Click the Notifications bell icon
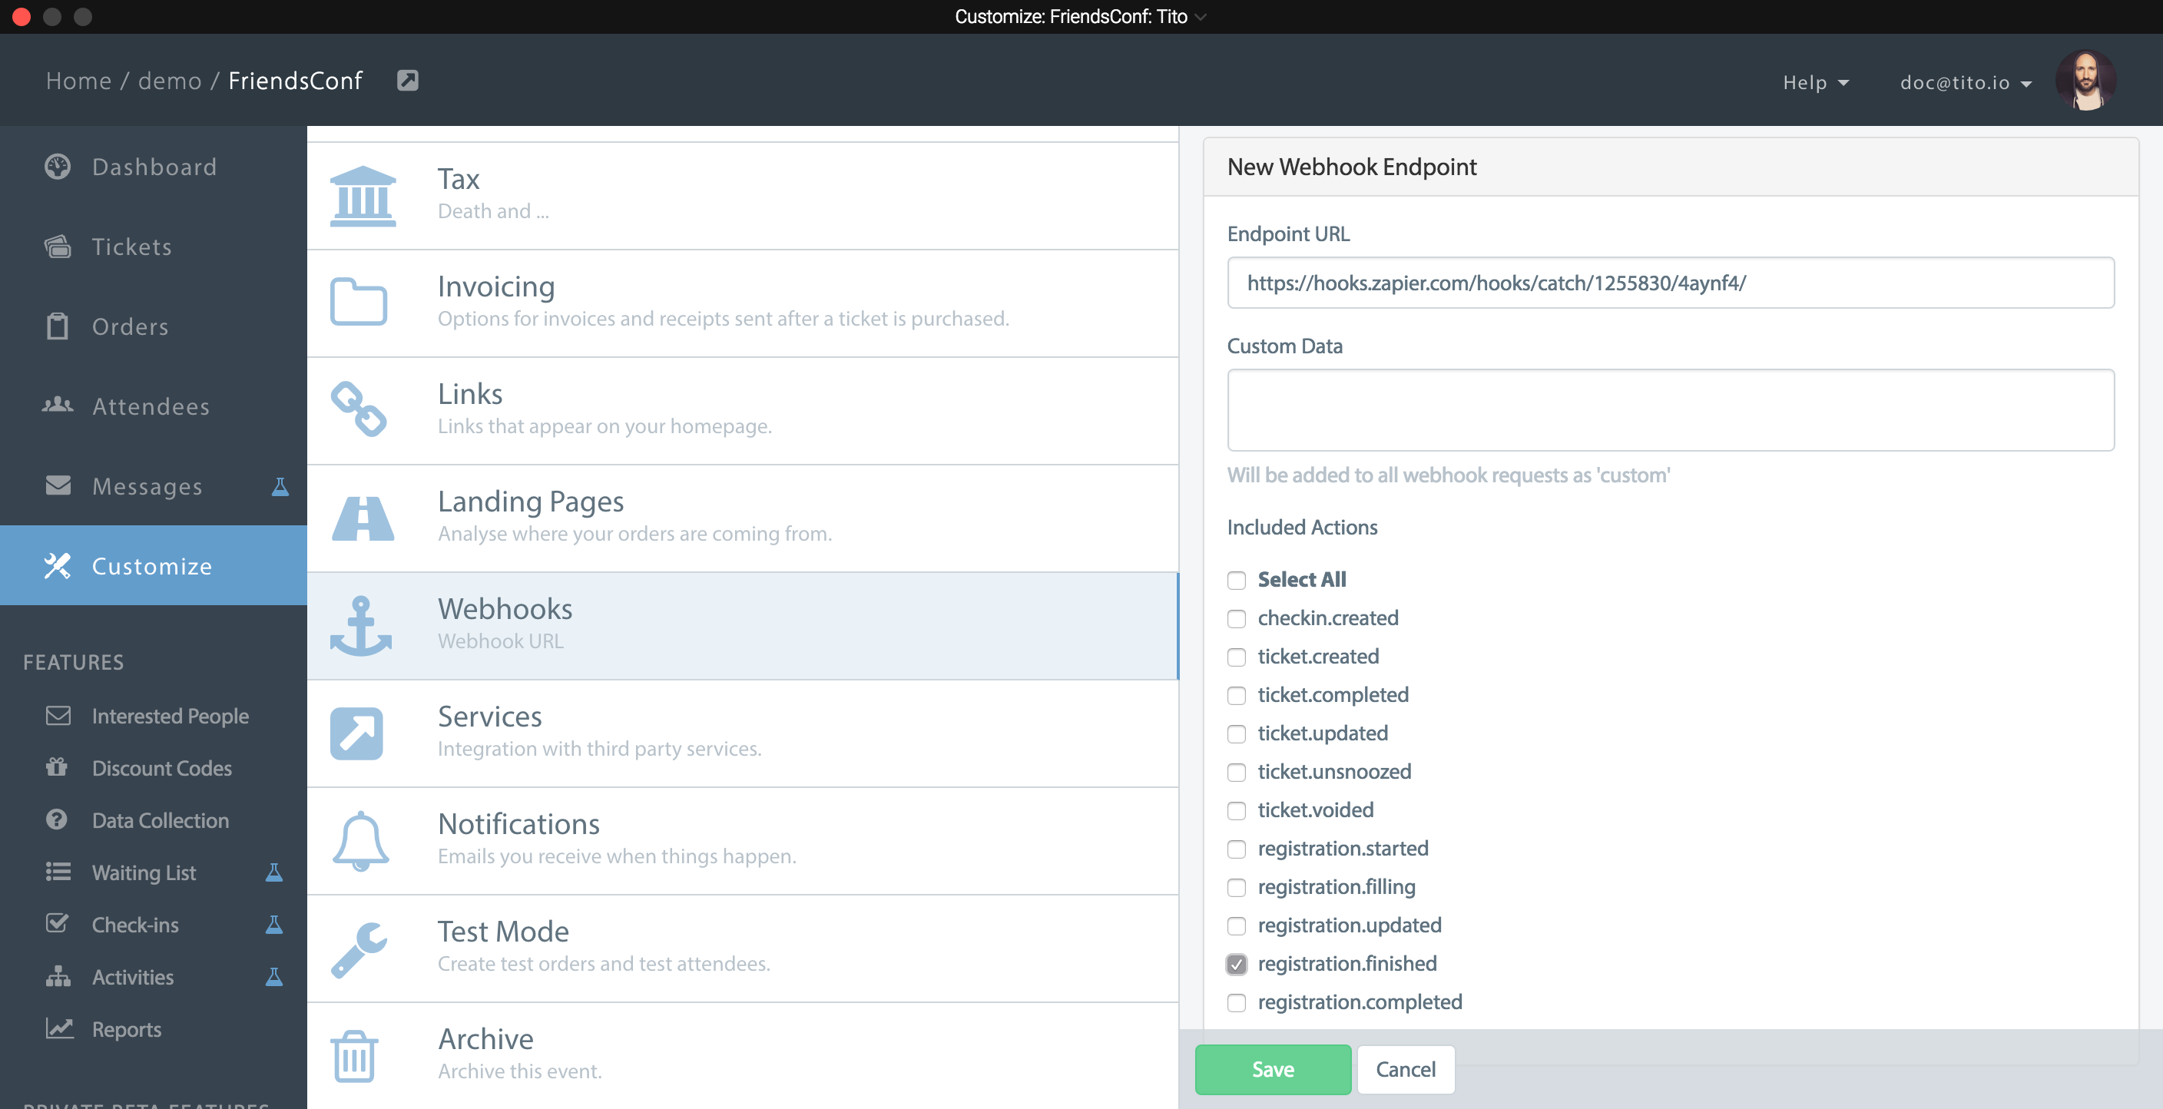The image size is (2163, 1109). [x=359, y=837]
